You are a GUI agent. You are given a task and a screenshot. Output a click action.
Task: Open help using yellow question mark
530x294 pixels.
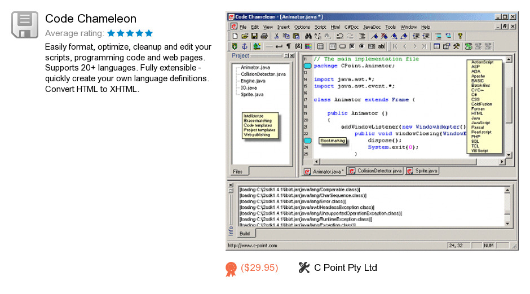pyautogui.click(x=460, y=36)
